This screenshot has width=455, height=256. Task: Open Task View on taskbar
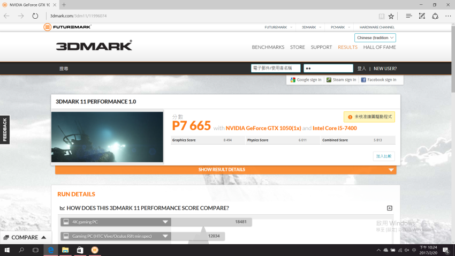[35, 250]
